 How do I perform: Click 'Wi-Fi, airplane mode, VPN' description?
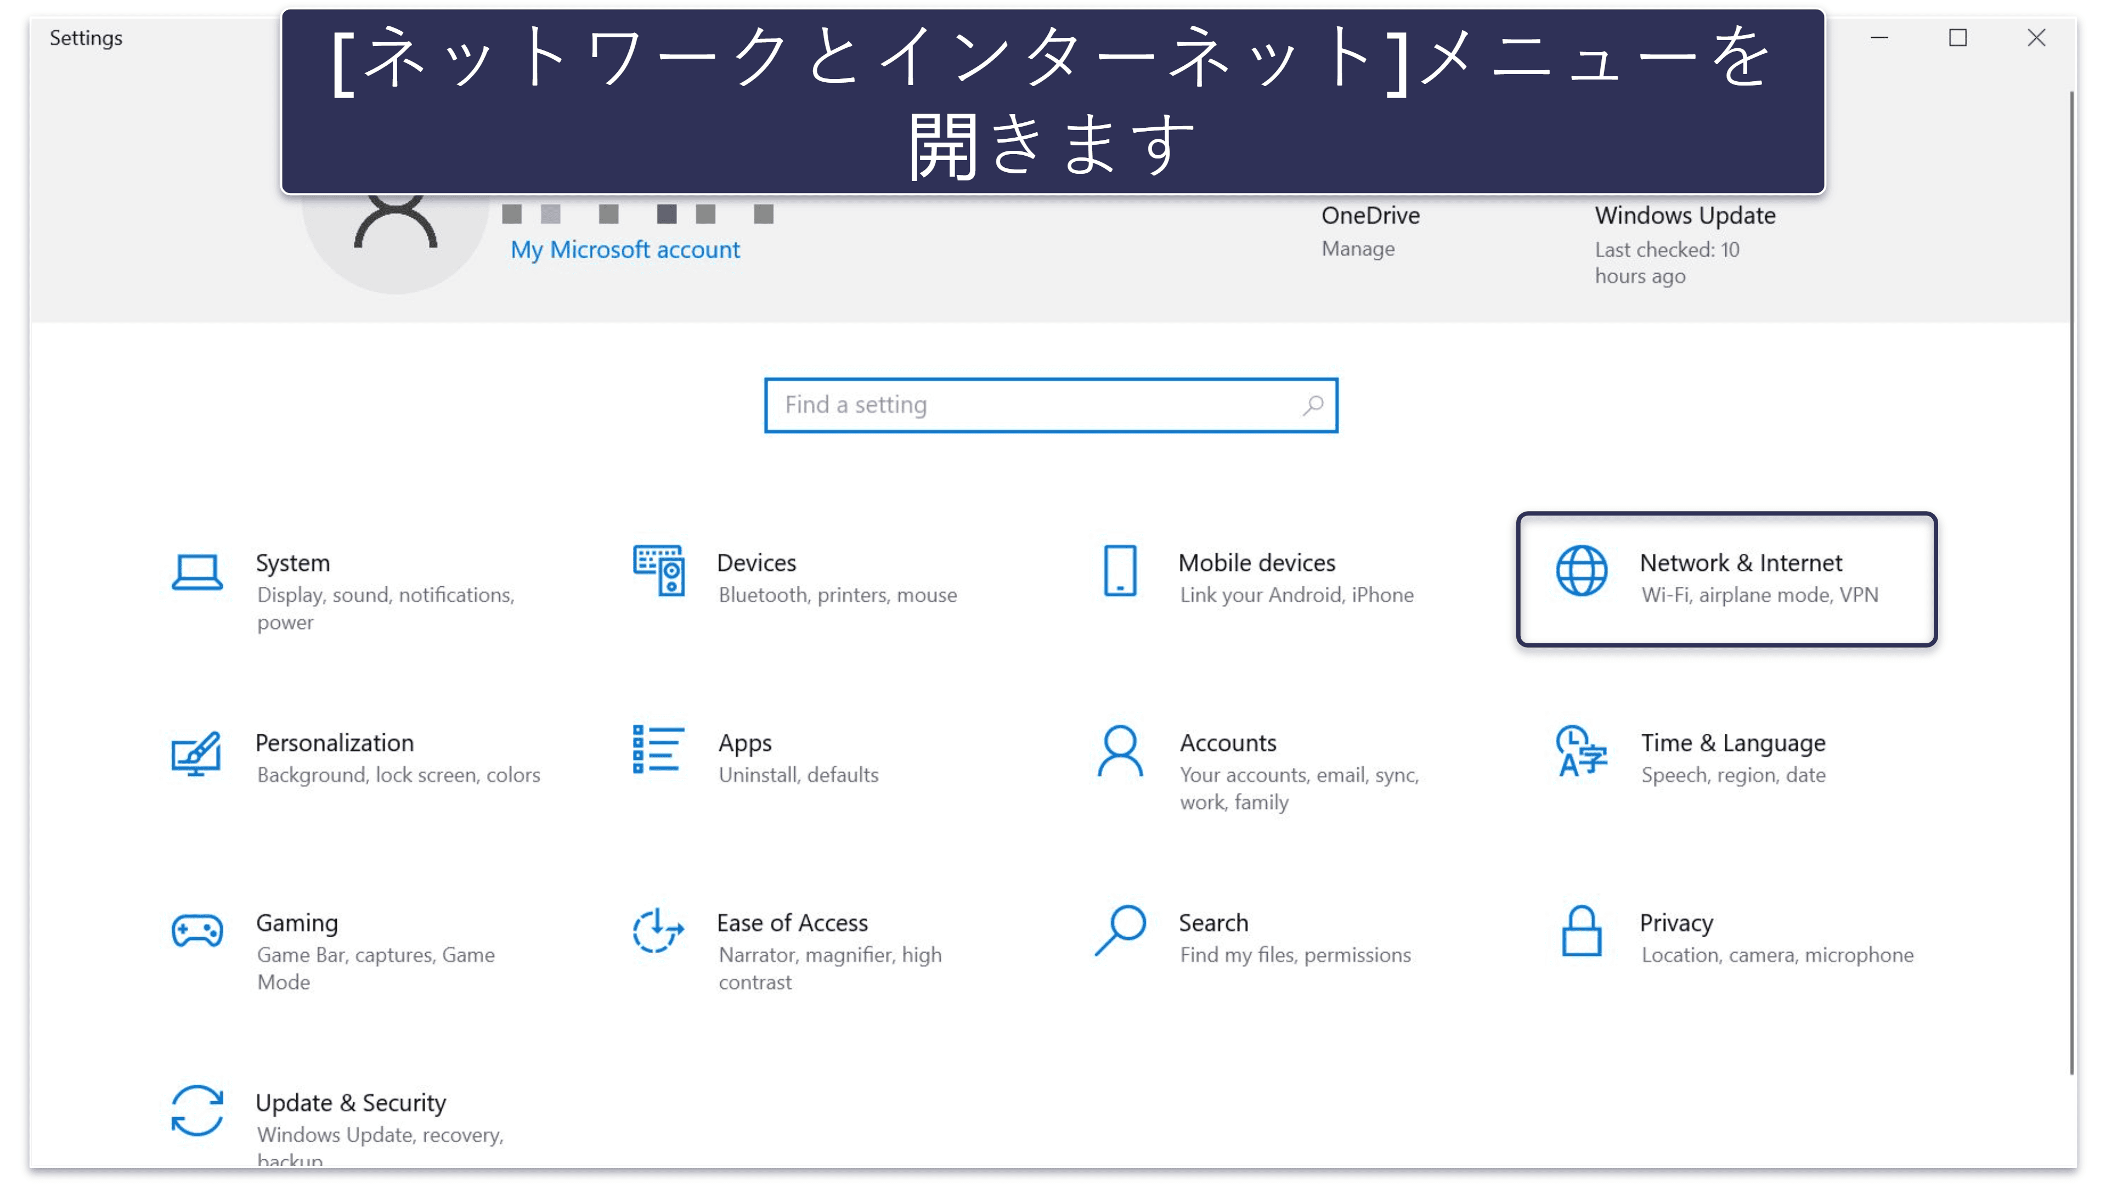click(x=1759, y=595)
